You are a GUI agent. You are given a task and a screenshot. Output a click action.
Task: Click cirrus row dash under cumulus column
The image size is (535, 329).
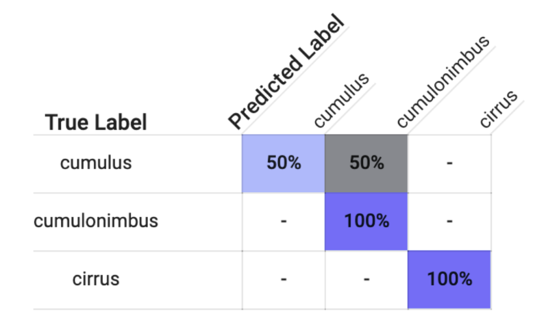284,279
